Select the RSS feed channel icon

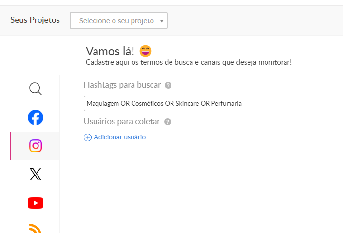[36, 228]
